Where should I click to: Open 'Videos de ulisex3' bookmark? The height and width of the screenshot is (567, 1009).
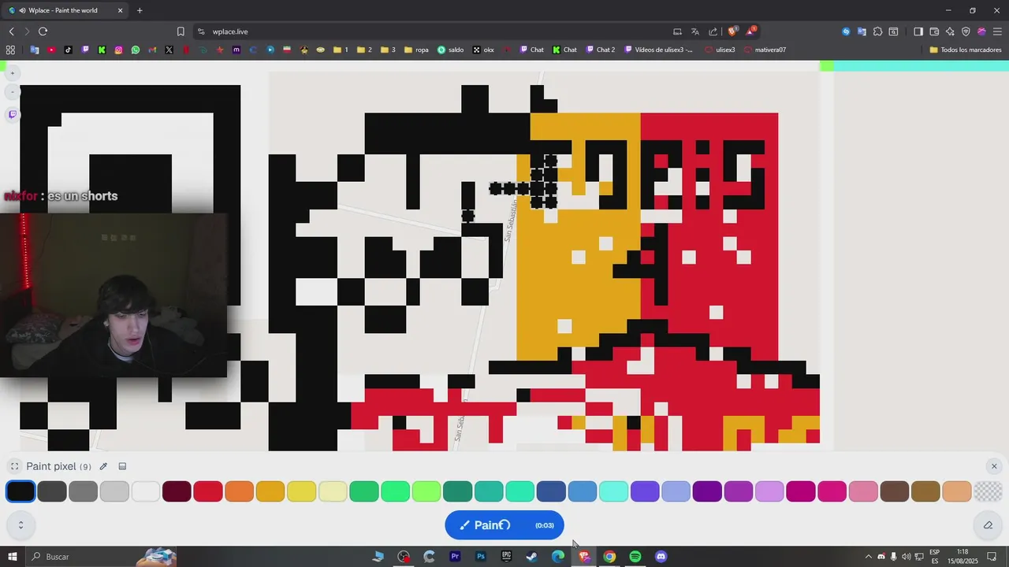click(659, 50)
